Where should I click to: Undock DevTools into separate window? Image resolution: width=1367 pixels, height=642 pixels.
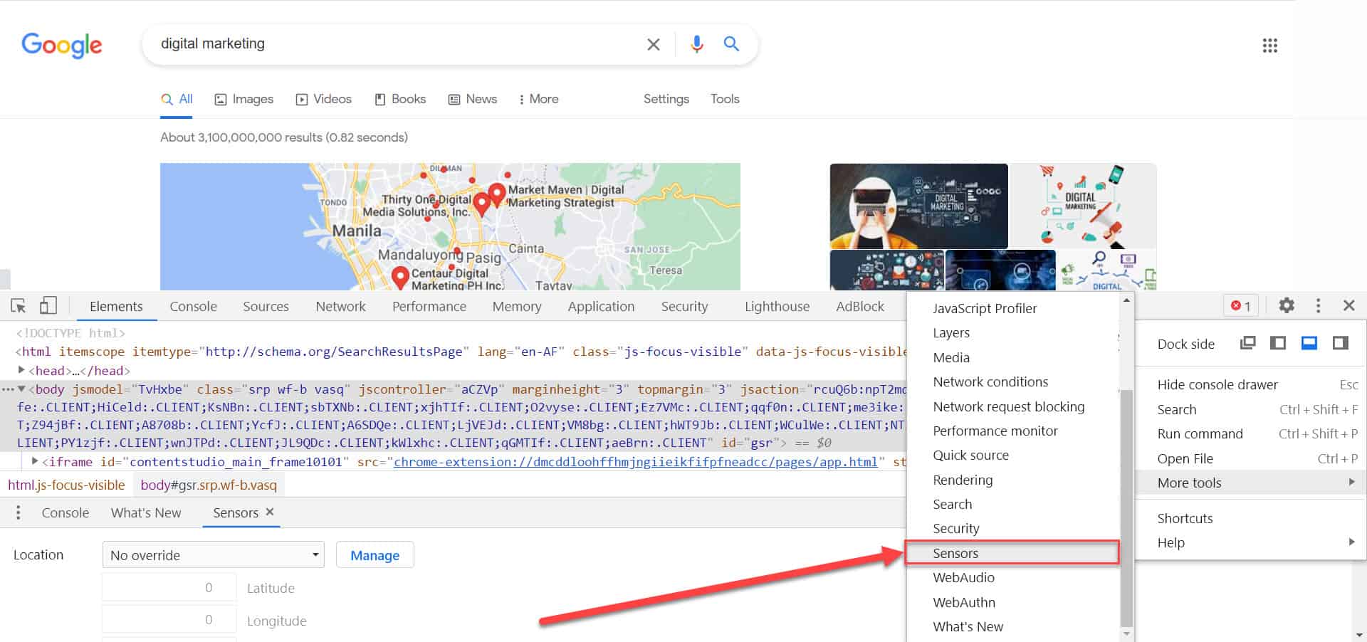click(x=1247, y=343)
